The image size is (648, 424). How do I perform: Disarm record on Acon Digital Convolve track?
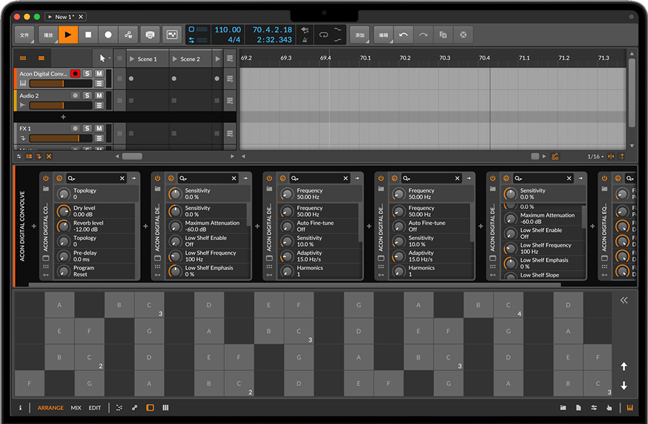pyautogui.click(x=75, y=74)
